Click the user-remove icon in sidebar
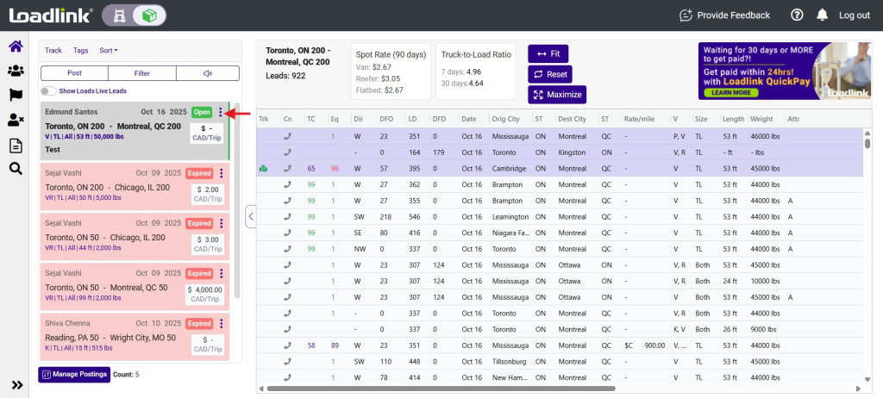Viewport: 883px width, 398px height. tap(15, 121)
